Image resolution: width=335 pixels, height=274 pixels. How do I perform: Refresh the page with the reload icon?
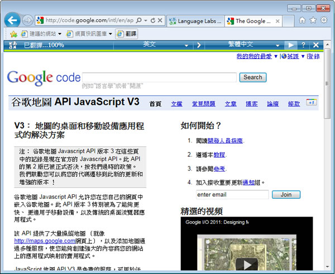click(x=153, y=21)
